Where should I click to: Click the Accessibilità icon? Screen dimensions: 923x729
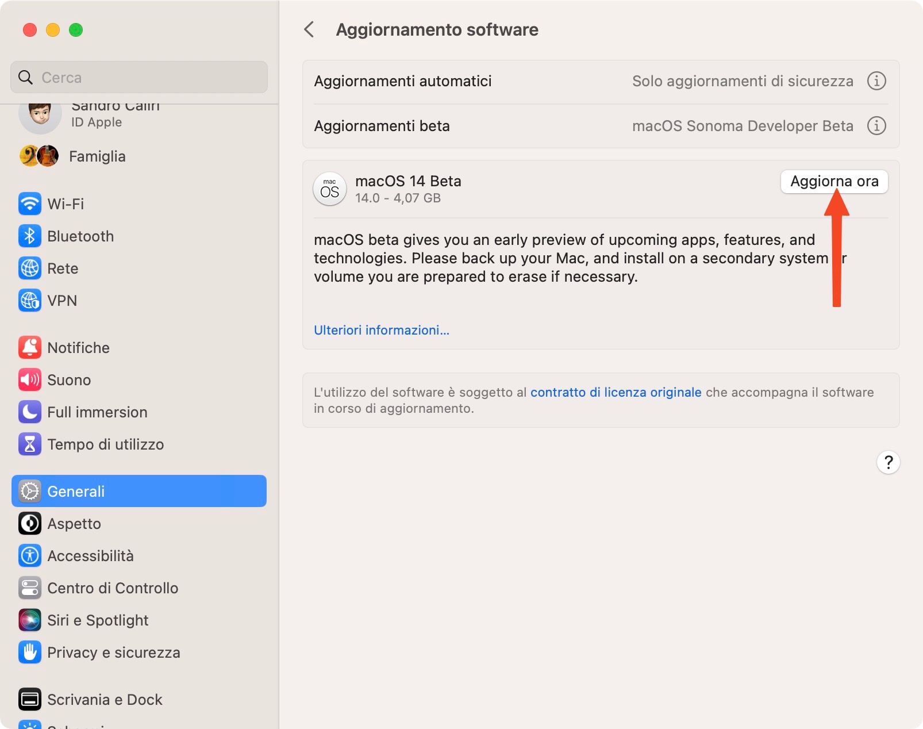30,555
